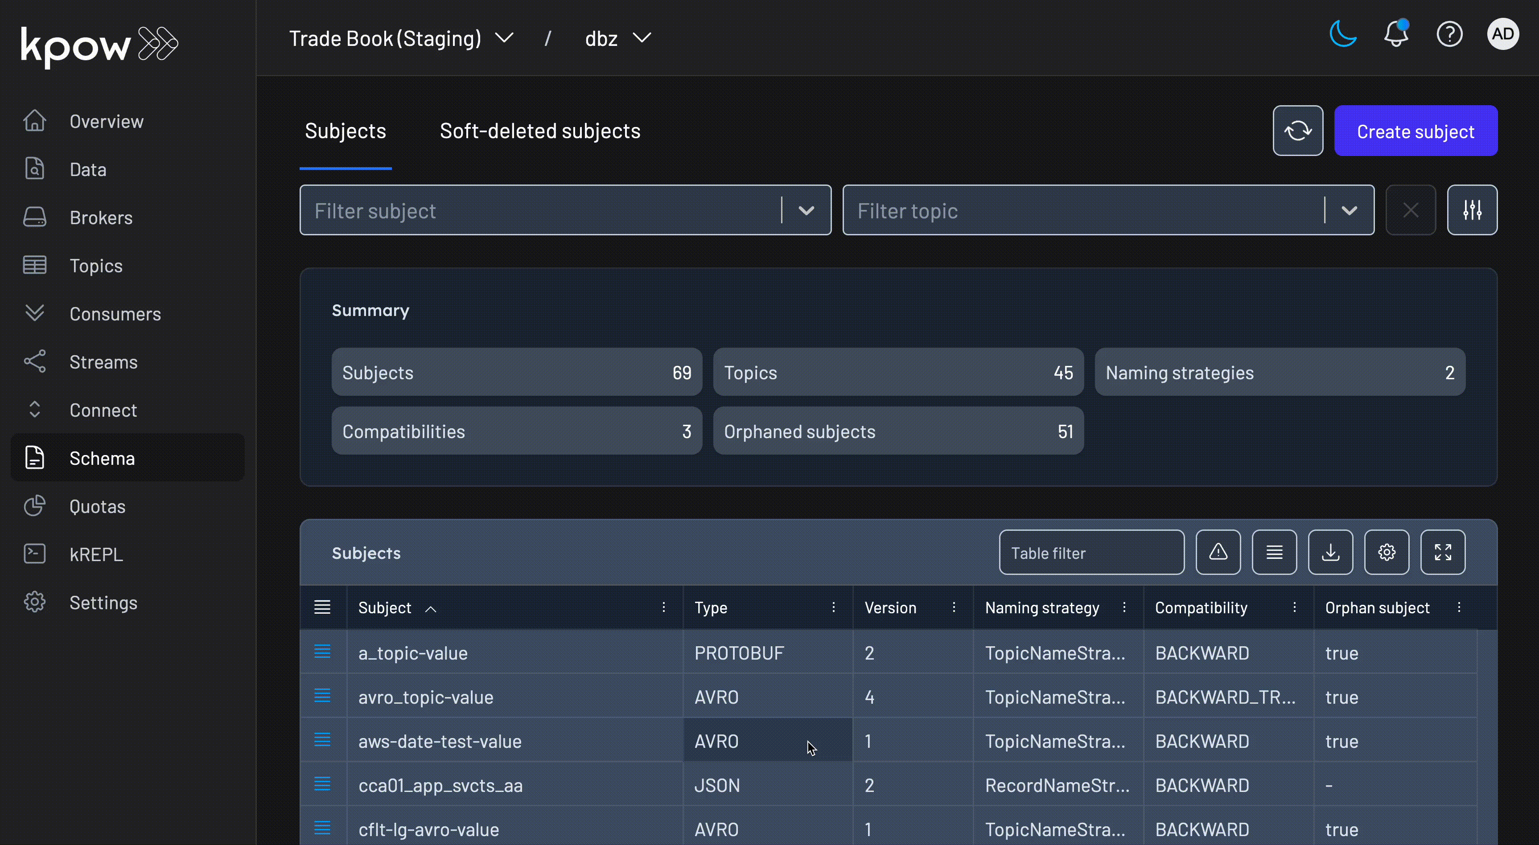Open advanced filter options sliders icon
The width and height of the screenshot is (1539, 845).
(1472, 209)
